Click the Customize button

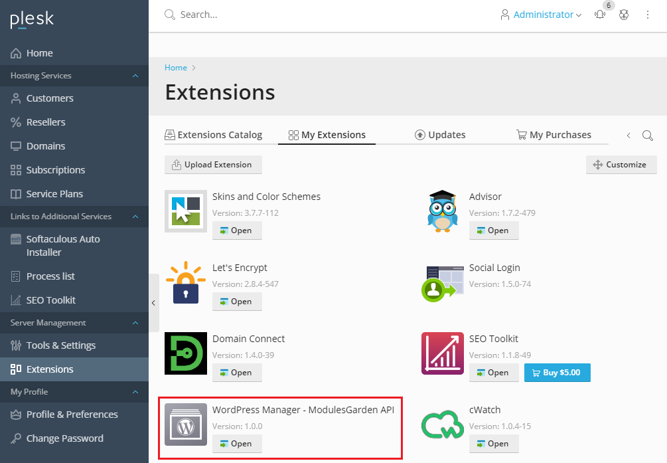click(x=621, y=165)
